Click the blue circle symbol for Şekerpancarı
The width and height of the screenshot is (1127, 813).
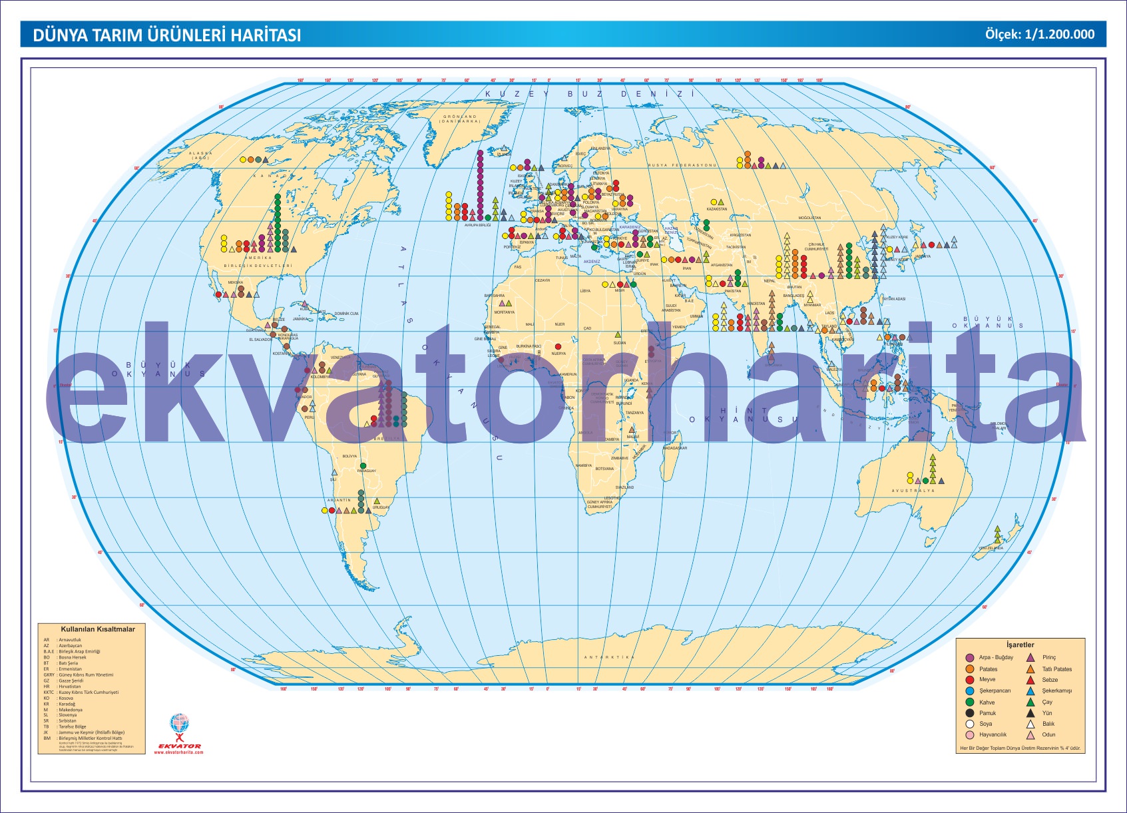pyautogui.click(x=969, y=691)
